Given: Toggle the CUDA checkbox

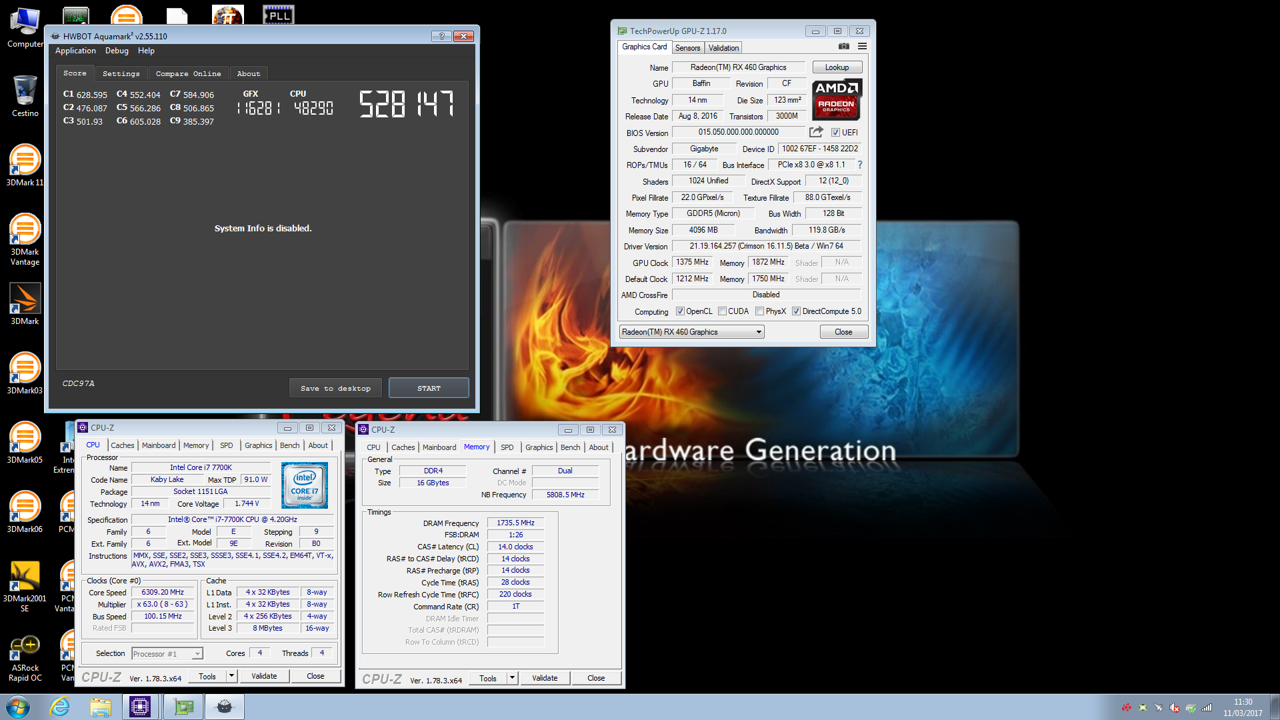Looking at the screenshot, I should tap(722, 311).
